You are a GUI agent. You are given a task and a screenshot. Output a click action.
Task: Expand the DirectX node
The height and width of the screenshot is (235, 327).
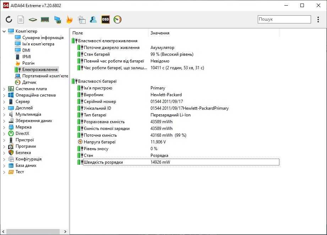pyautogui.click(x=4, y=134)
